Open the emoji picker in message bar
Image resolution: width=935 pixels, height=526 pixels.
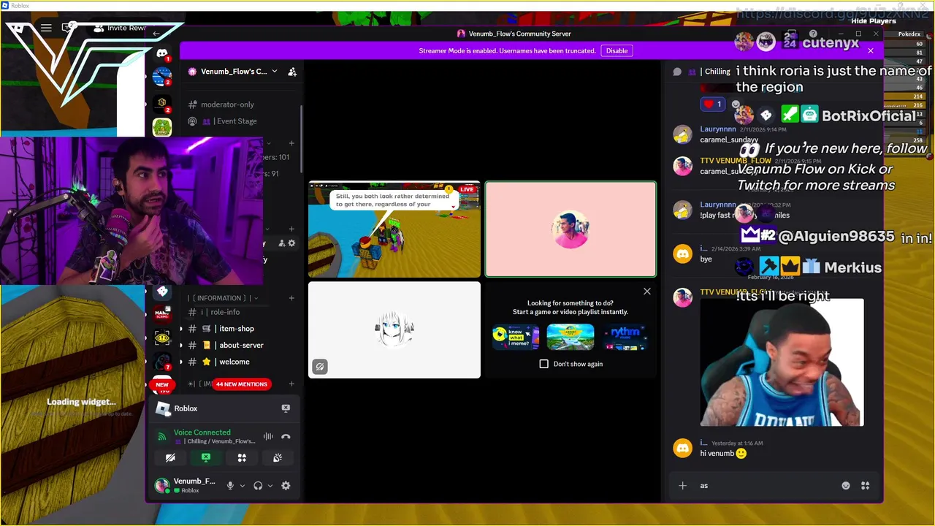click(846, 486)
